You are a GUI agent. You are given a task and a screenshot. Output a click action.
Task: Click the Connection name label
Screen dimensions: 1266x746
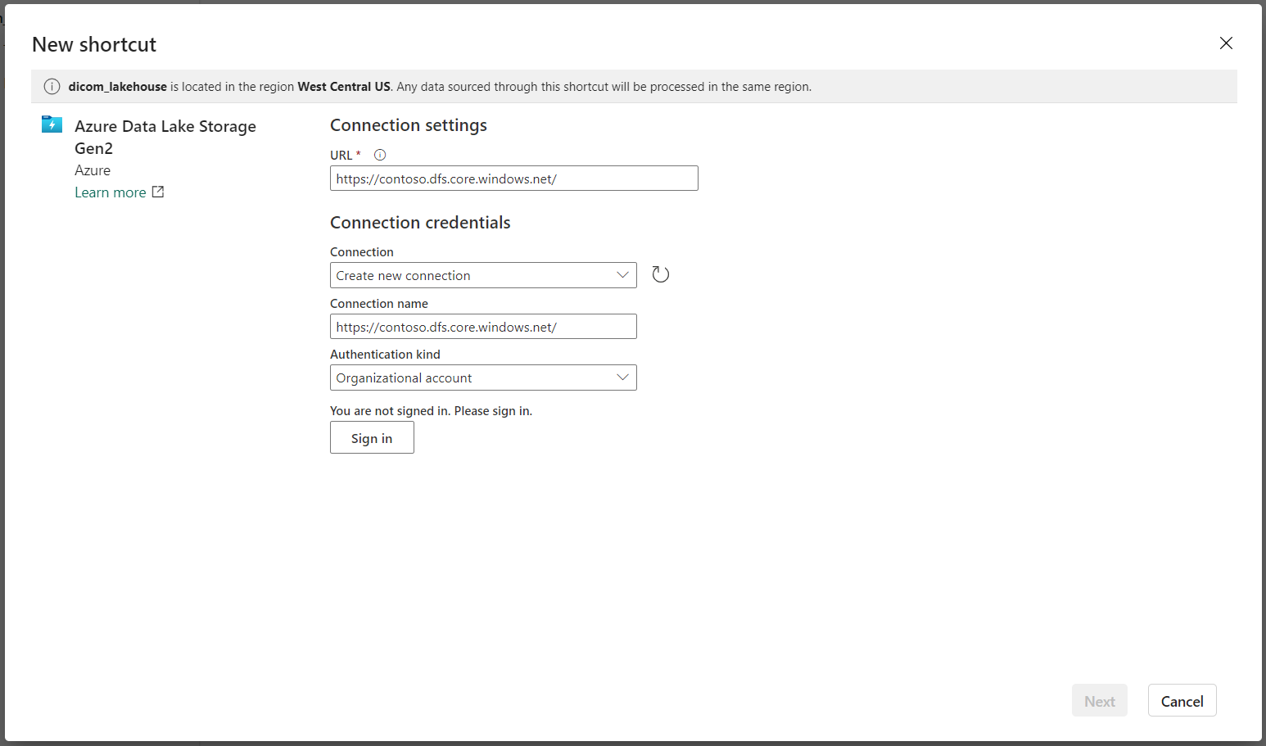pyautogui.click(x=379, y=304)
